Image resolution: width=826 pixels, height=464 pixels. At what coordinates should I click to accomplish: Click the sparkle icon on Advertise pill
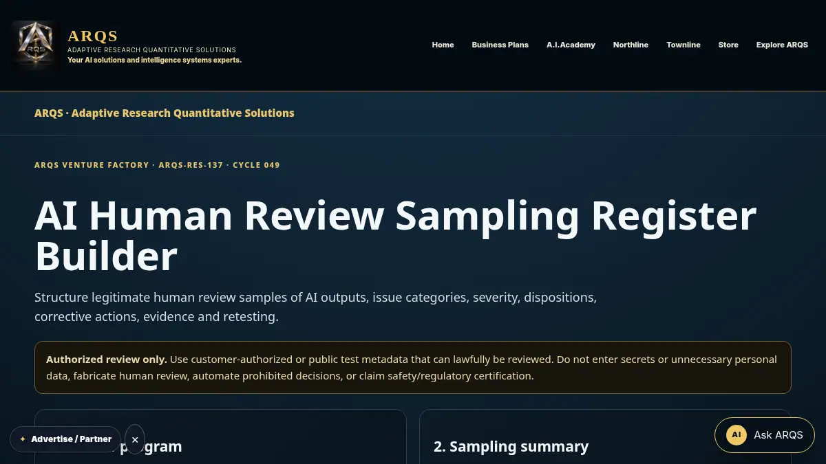pyautogui.click(x=23, y=439)
